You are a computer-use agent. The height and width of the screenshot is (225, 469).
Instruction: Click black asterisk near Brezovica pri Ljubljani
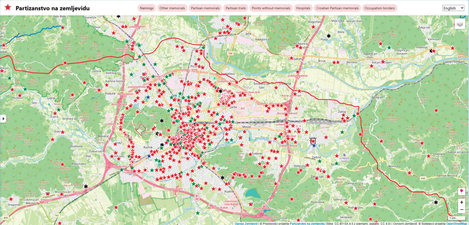pos(86,186)
